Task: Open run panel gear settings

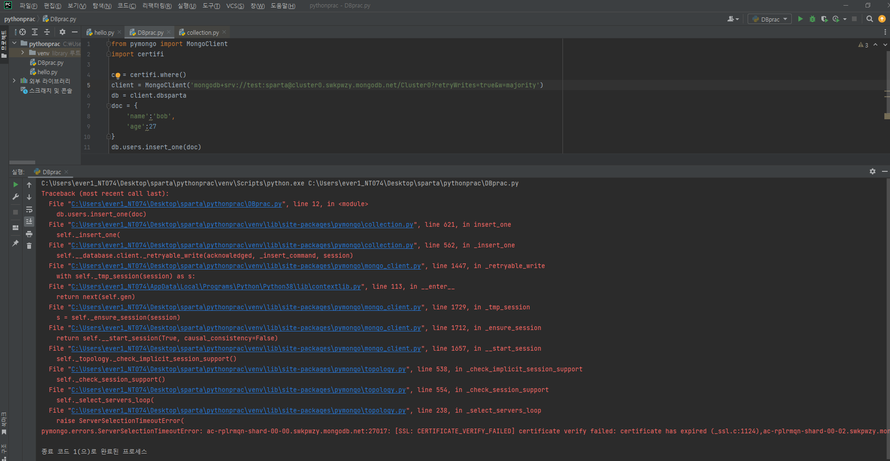Action: click(873, 172)
